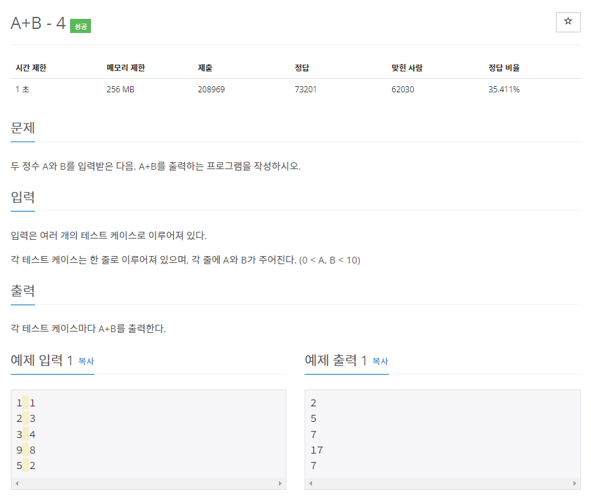The image size is (591, 500).
Task: Click left scroll arrow of example input box
Action: coord(17,483)
